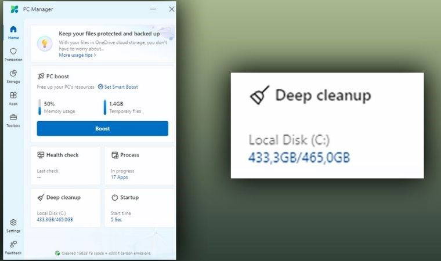Open the Startup card
This screenshot has height=261, width=441.
pyautogui.click(x=139, y=208)
